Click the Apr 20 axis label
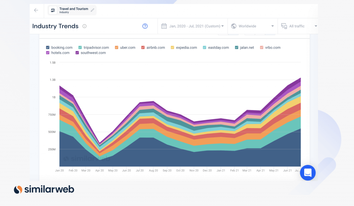Image resolution: width=354 pixels, height=206 pixels. pyautogui.click(x=100, y=170)
